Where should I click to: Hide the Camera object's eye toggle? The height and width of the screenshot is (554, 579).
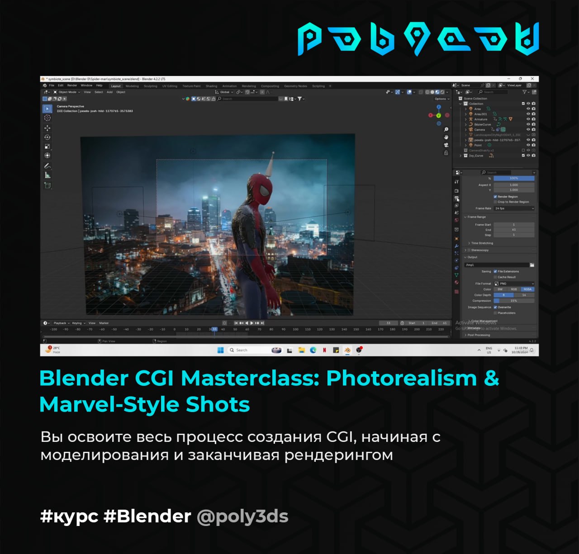pyautogui.click(x=528, y=129)
